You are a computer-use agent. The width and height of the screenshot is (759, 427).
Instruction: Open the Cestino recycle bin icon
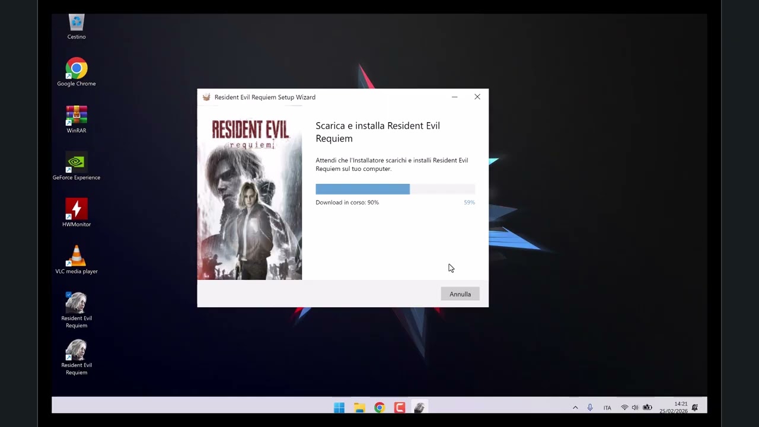[76, 27]
